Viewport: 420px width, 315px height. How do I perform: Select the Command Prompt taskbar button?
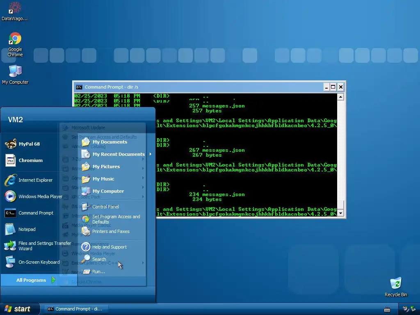75,309
